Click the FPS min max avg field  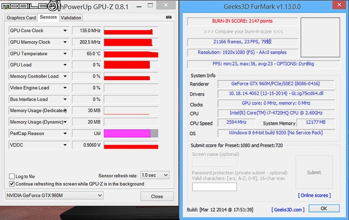[x=264, y=64]
